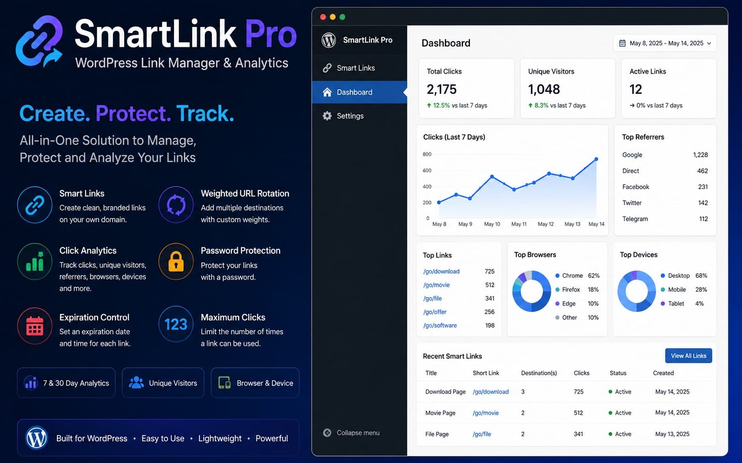
Task: Click the Created column header in the table
Action: click(x=663, y=373)
